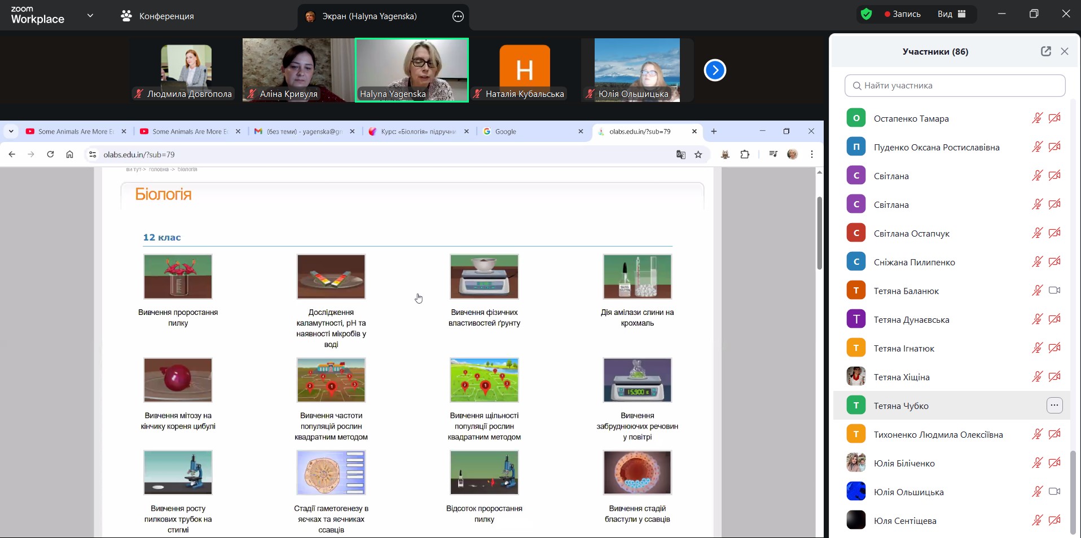
Task: Bookmark this page with star icon
Action: click(698, 154)
